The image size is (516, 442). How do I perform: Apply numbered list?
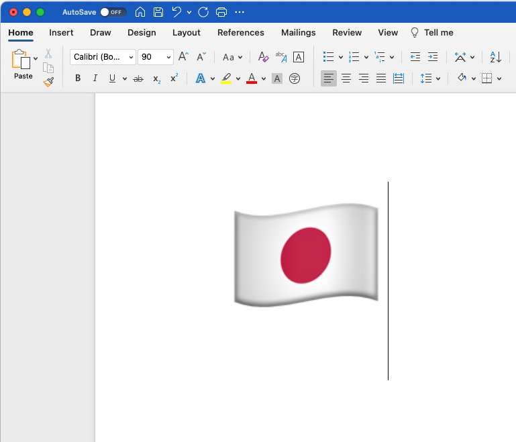(x=354, y=57)
